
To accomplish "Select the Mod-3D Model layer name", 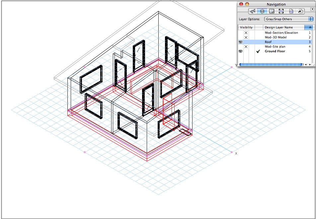I will point(276,37).
